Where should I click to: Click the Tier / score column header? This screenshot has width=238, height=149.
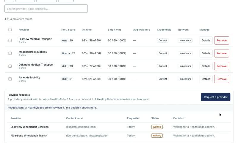click(68, 30)
